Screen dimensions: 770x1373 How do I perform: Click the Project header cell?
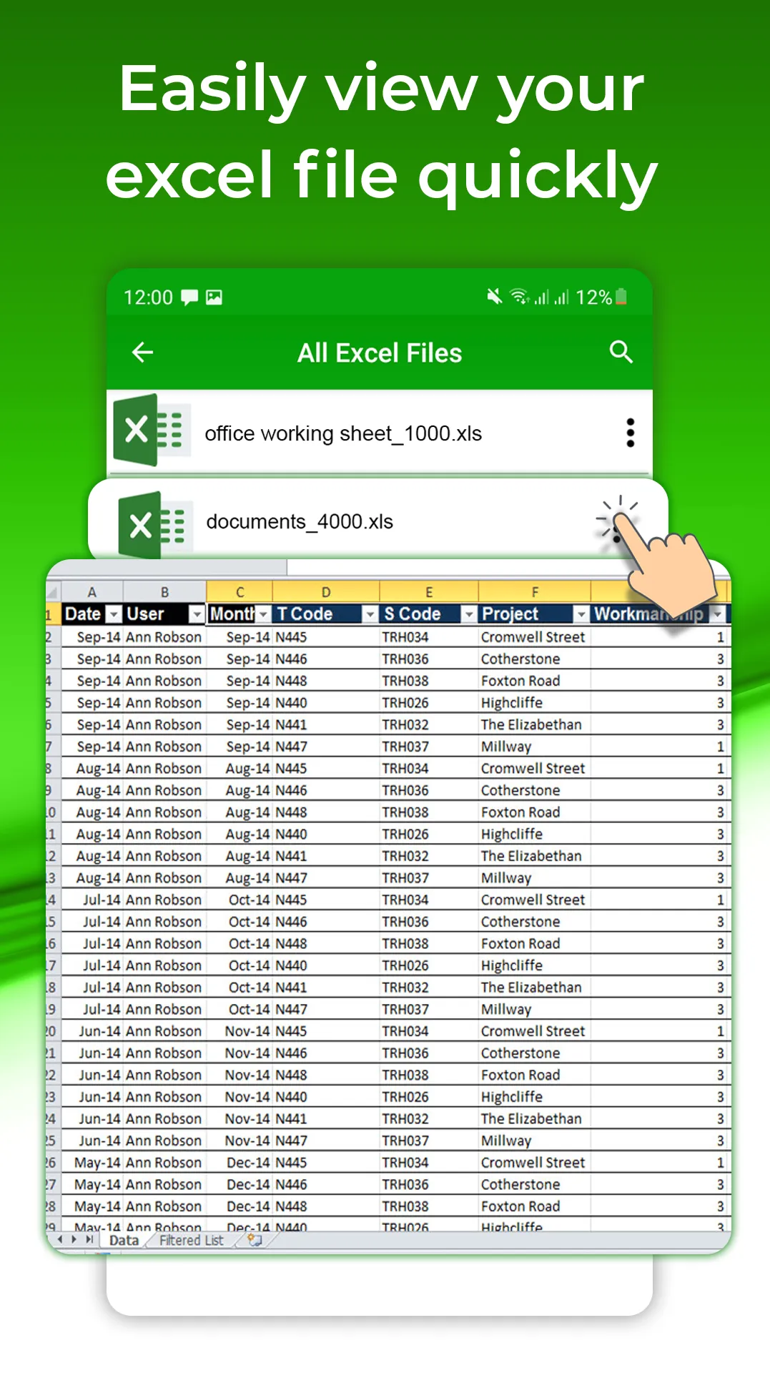535,614
